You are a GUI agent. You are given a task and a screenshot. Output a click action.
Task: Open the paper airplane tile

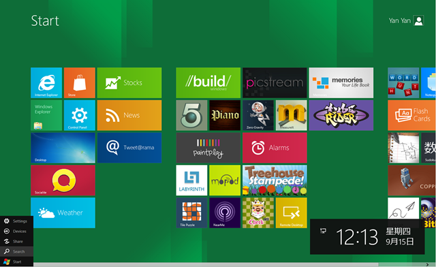403,208
